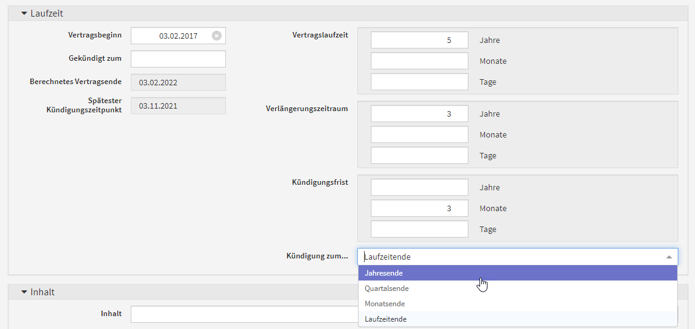Edit the Kündigungsfrist Monate field
Viewport: 695px width, 329px height.
(x=419, y=209)
